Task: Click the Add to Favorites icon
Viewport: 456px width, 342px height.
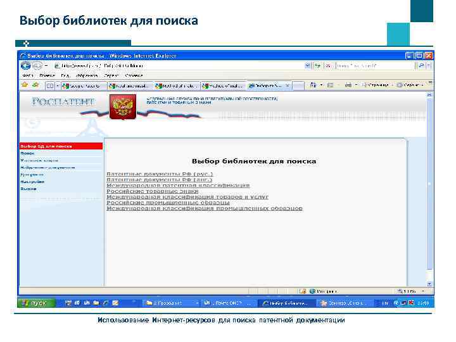Action: tap(35, 85)
